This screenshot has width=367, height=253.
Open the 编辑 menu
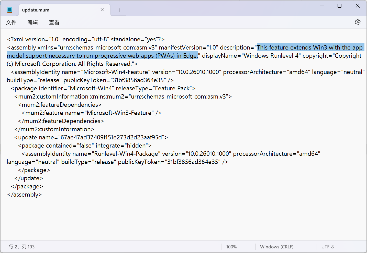(33, 22)
